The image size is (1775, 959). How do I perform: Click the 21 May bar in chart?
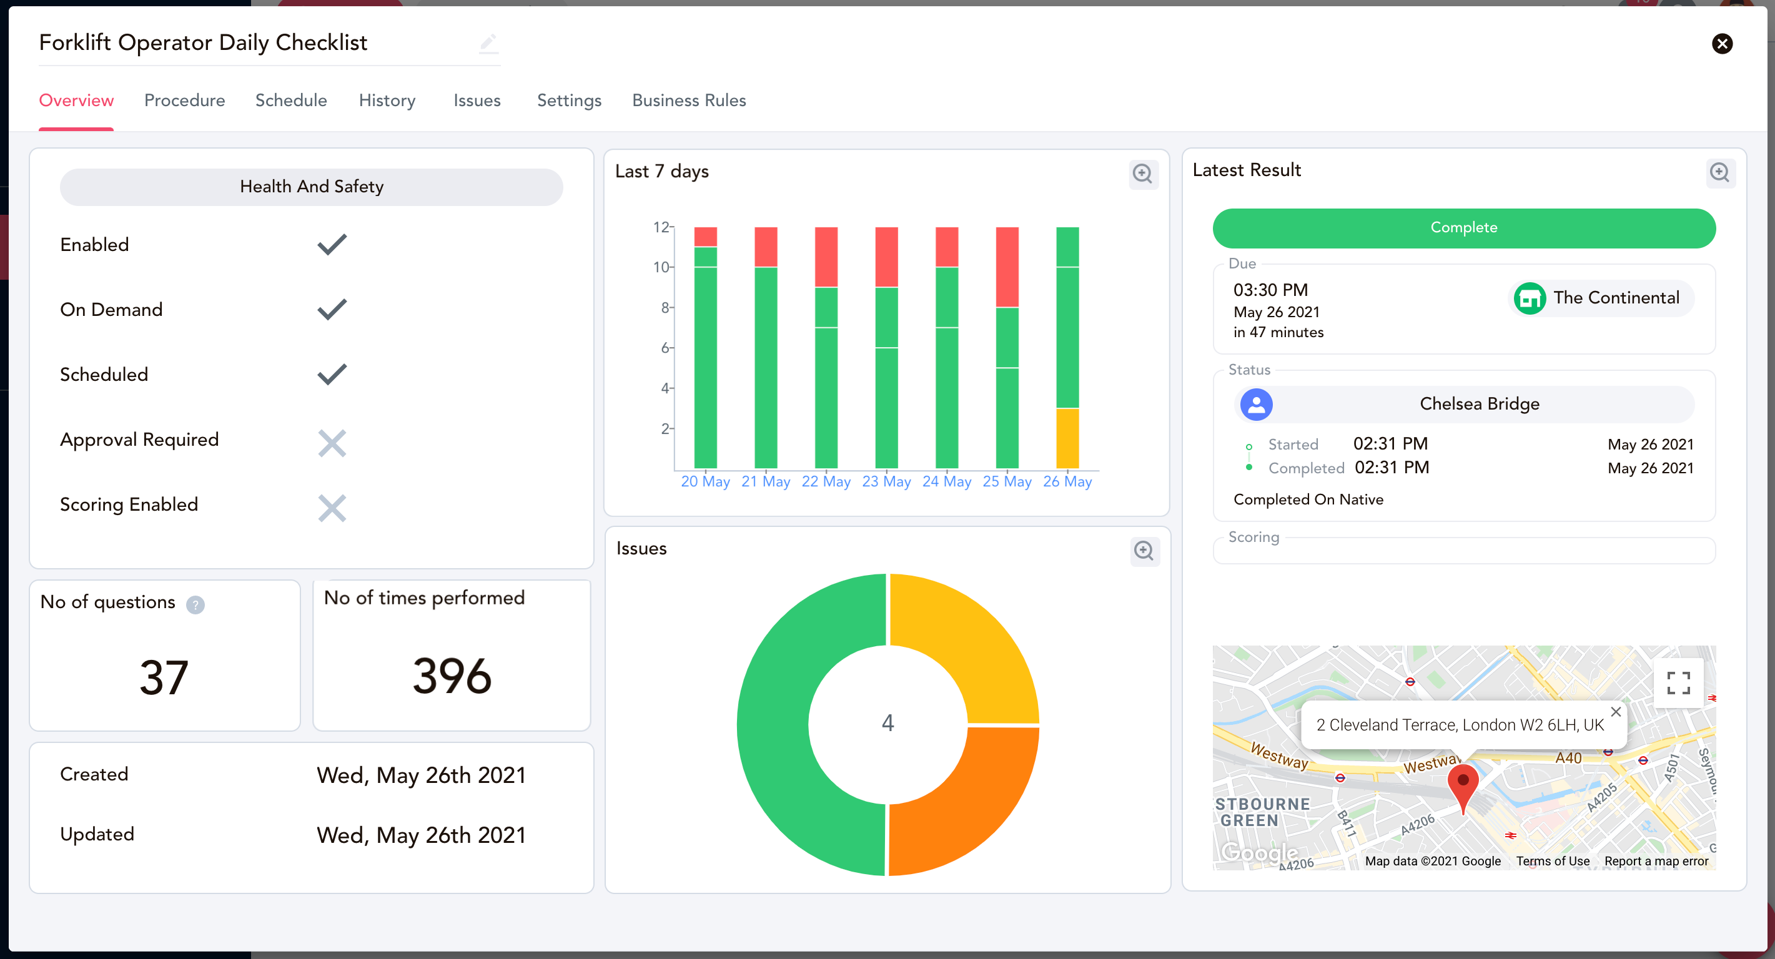[x=766, y=348]
